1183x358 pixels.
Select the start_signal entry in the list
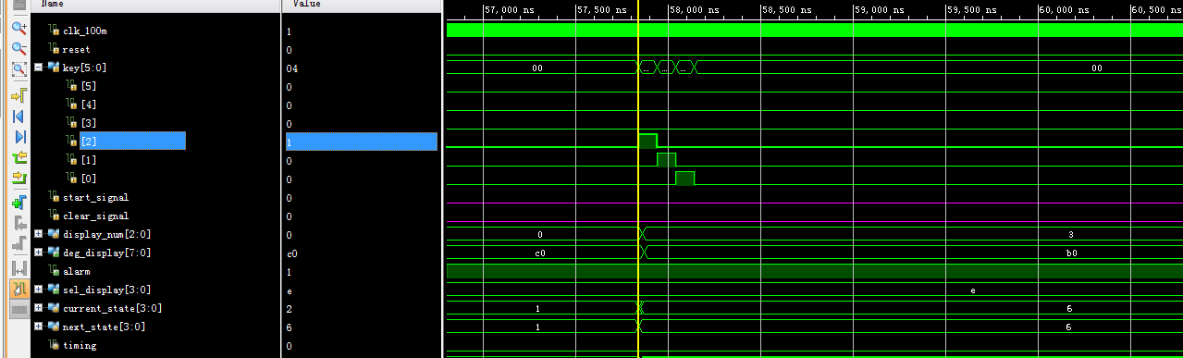(95, 197)
